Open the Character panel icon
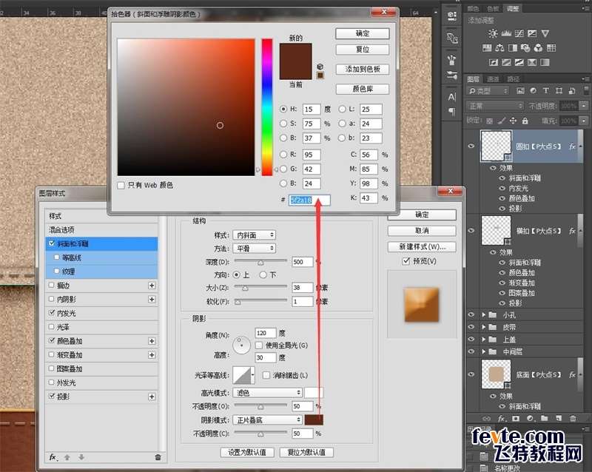The image size is (592, 472). (451, 97)
